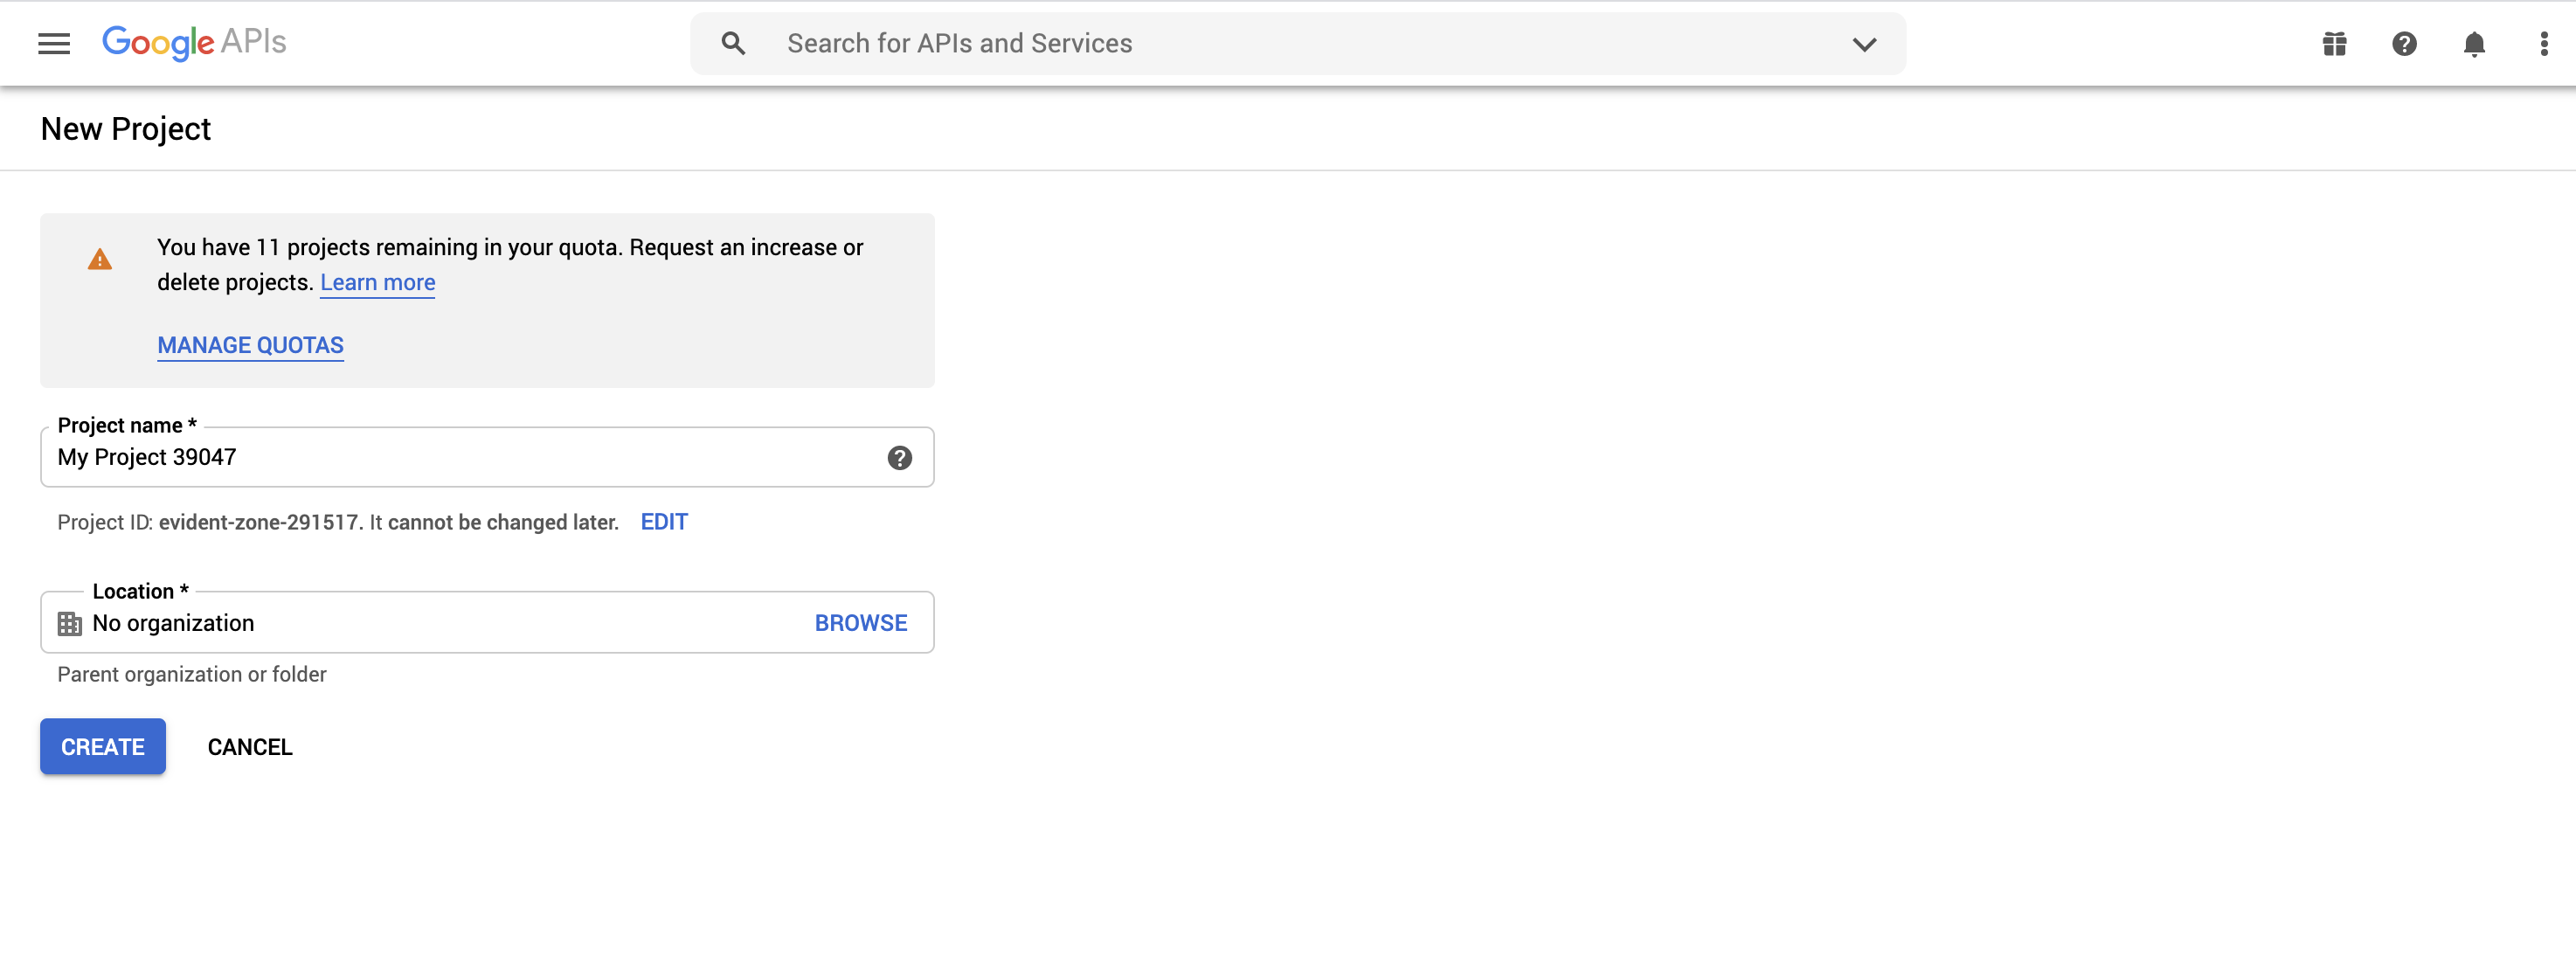
Task: Open the Help question mark icon
Action: (2404, 43)
